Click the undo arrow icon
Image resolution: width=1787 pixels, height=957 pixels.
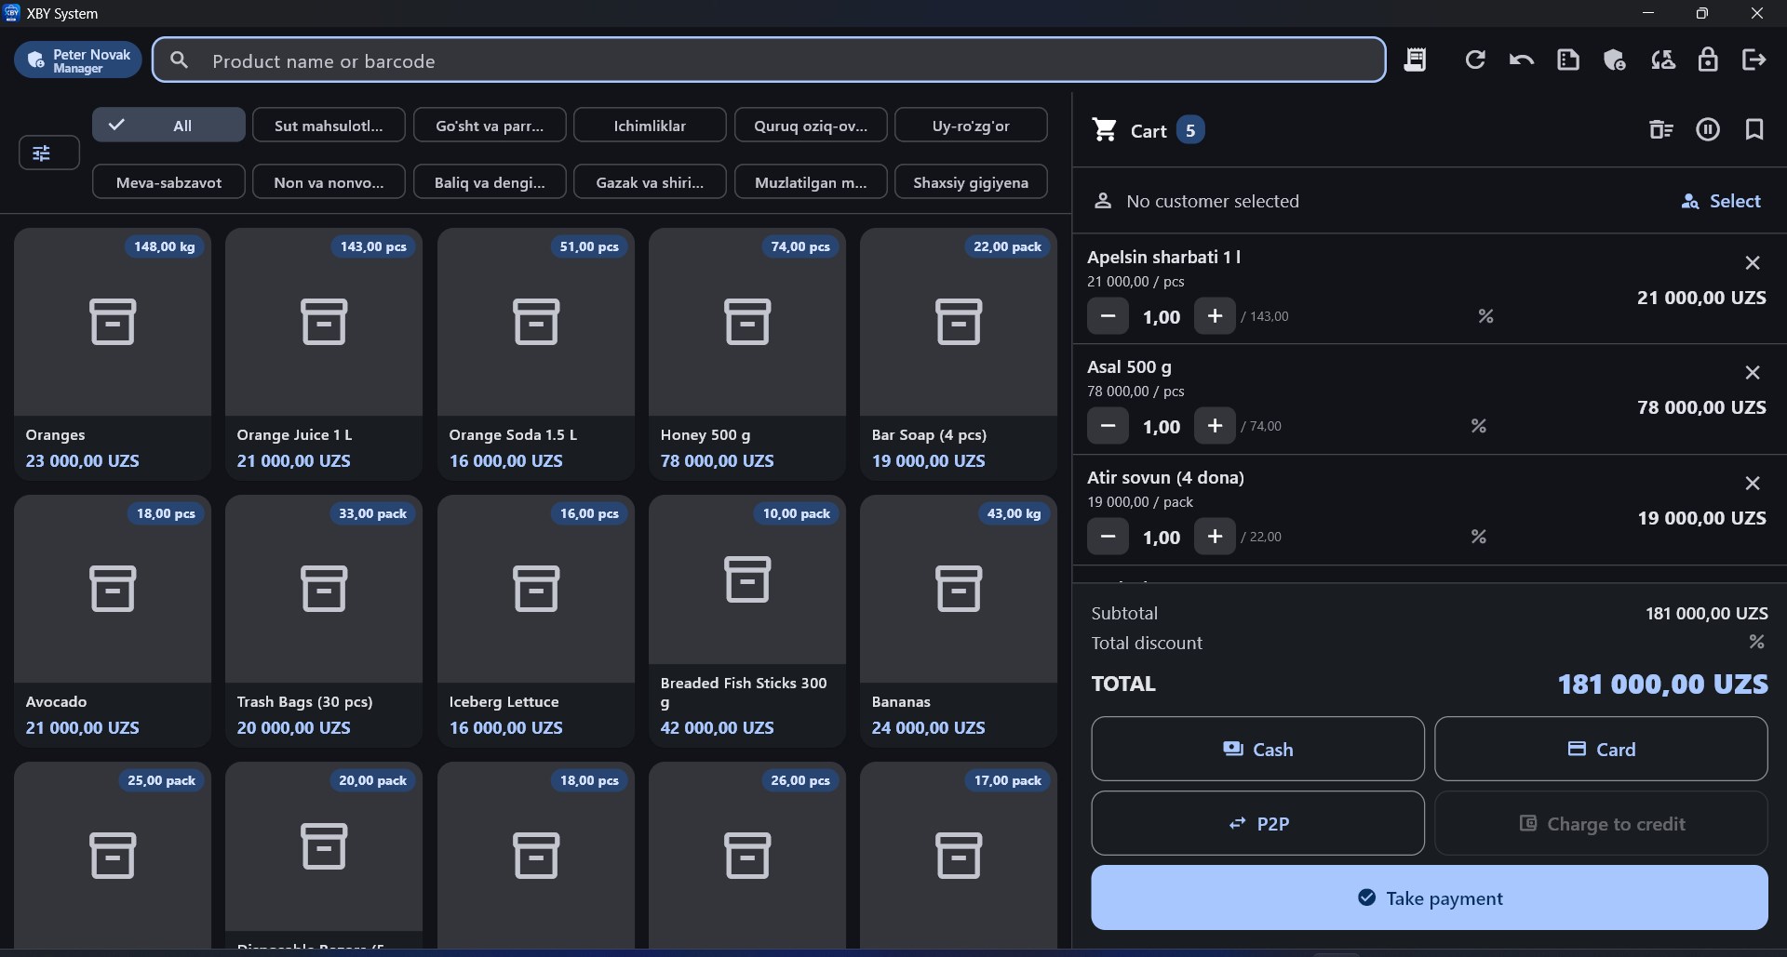click(x=1522, y=60)
